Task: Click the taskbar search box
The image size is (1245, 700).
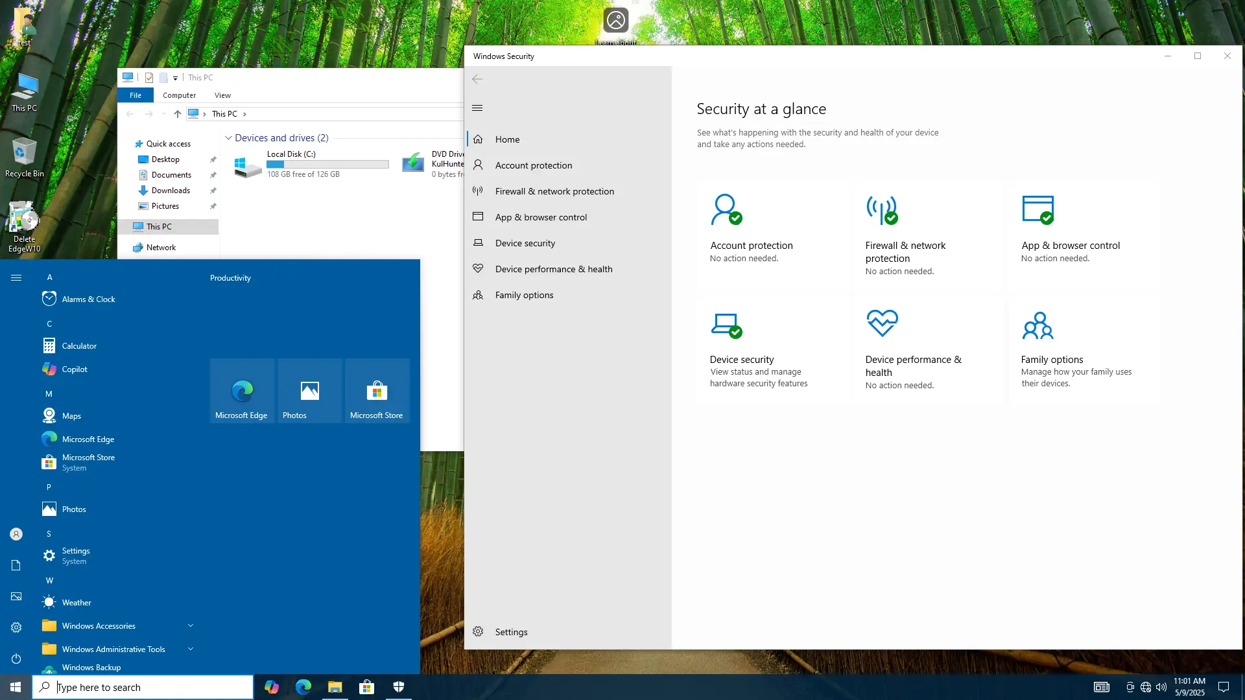Action: tap(143, 687)
